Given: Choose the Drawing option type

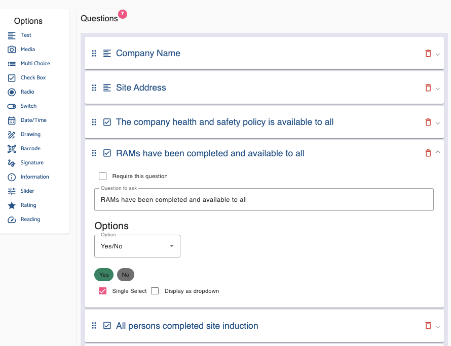Looking at the screenshot, I should 30,134.
